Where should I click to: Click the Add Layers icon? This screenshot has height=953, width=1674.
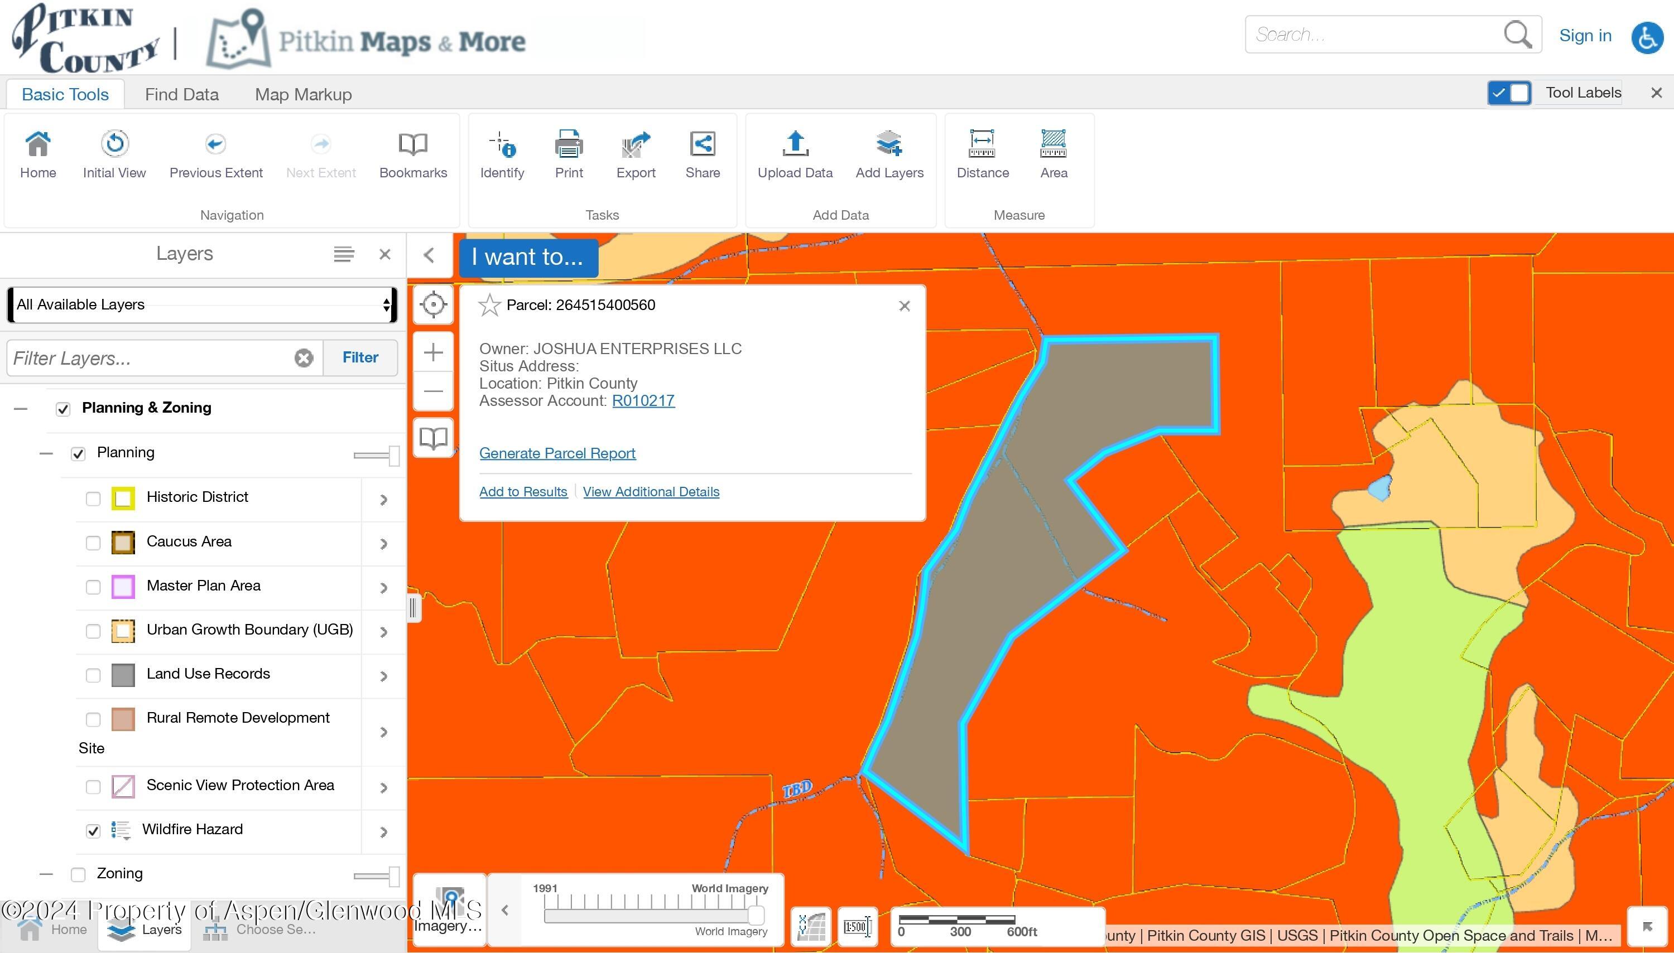[x=889, y=144]
